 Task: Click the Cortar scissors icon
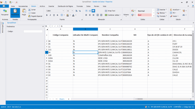tap(29, 10)
